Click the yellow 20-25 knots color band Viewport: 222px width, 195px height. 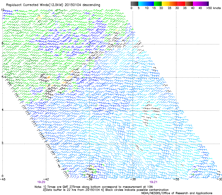click(x=166, y=4)
